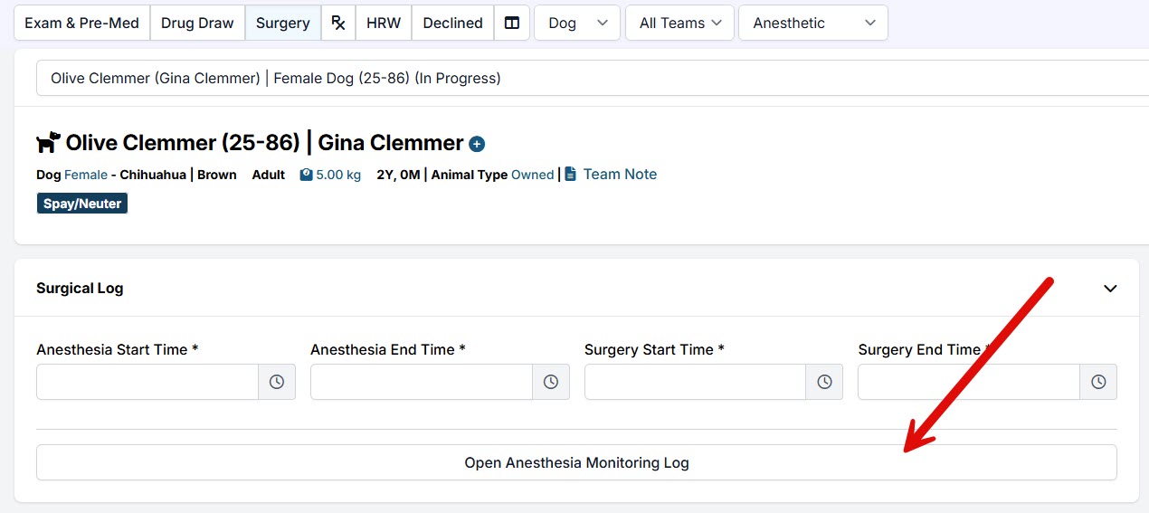Image resolution: width=1149 pixels, height=513 pixels.
Task: Switch to Exam & Pre-Med tab
Action: tap(81, 23)
